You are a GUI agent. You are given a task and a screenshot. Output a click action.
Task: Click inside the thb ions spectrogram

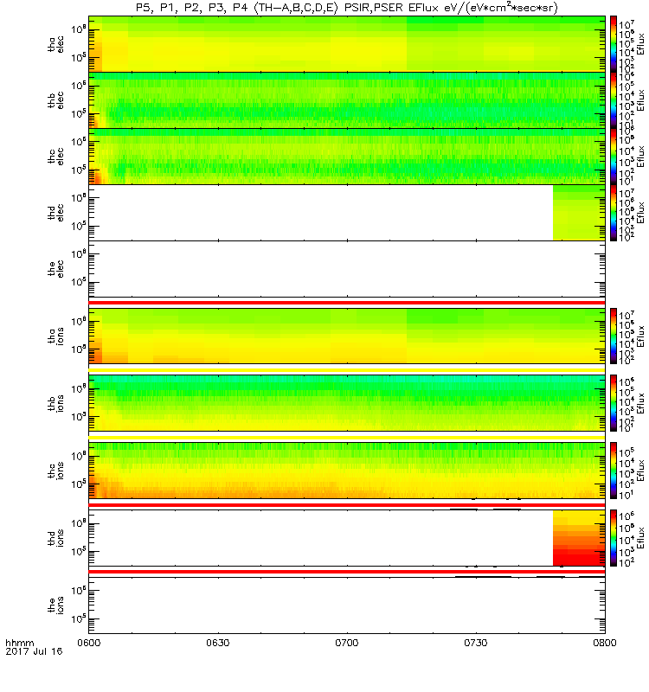coord(347,403)
